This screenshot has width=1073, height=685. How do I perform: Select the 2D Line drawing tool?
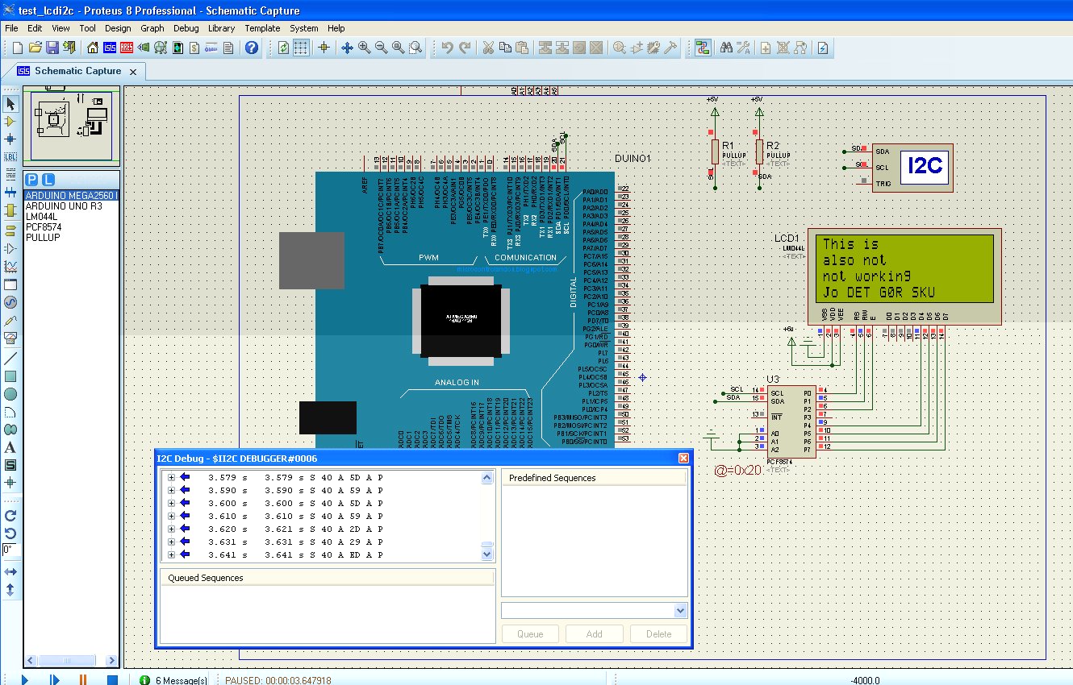[10, 358]
